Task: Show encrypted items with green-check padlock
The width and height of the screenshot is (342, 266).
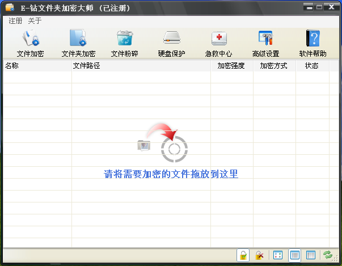Action: click(243, 255)
